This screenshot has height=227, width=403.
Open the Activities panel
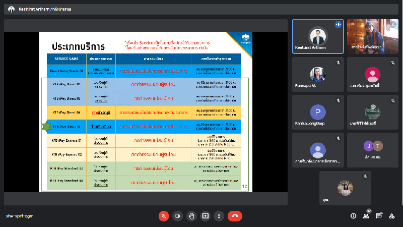coord(392,216)
